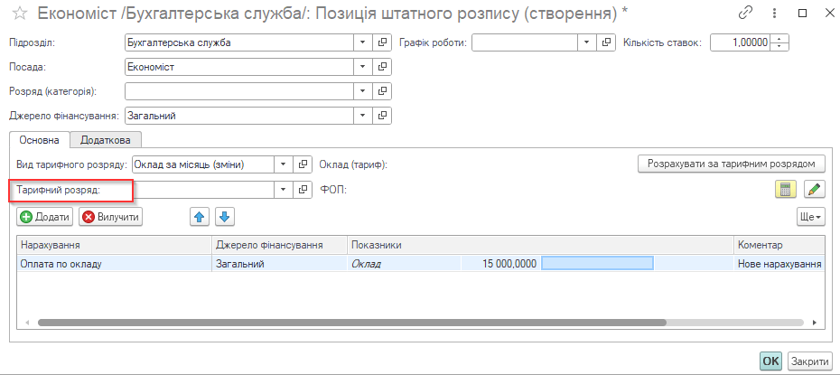Viewport: 840px width, 375px height.
Task: Click the empty Тарифний розряд field
Action: (x=203, y=189)
